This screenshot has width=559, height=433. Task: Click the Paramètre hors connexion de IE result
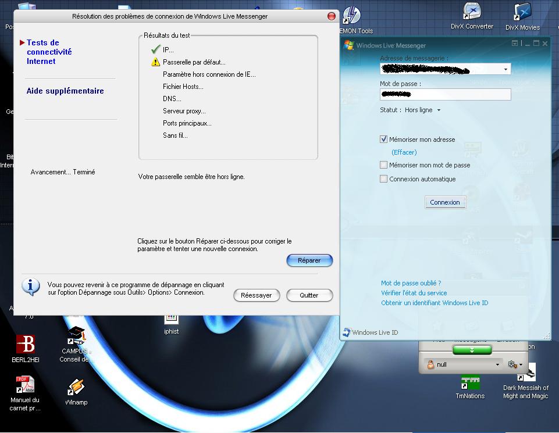click(209, 74)
